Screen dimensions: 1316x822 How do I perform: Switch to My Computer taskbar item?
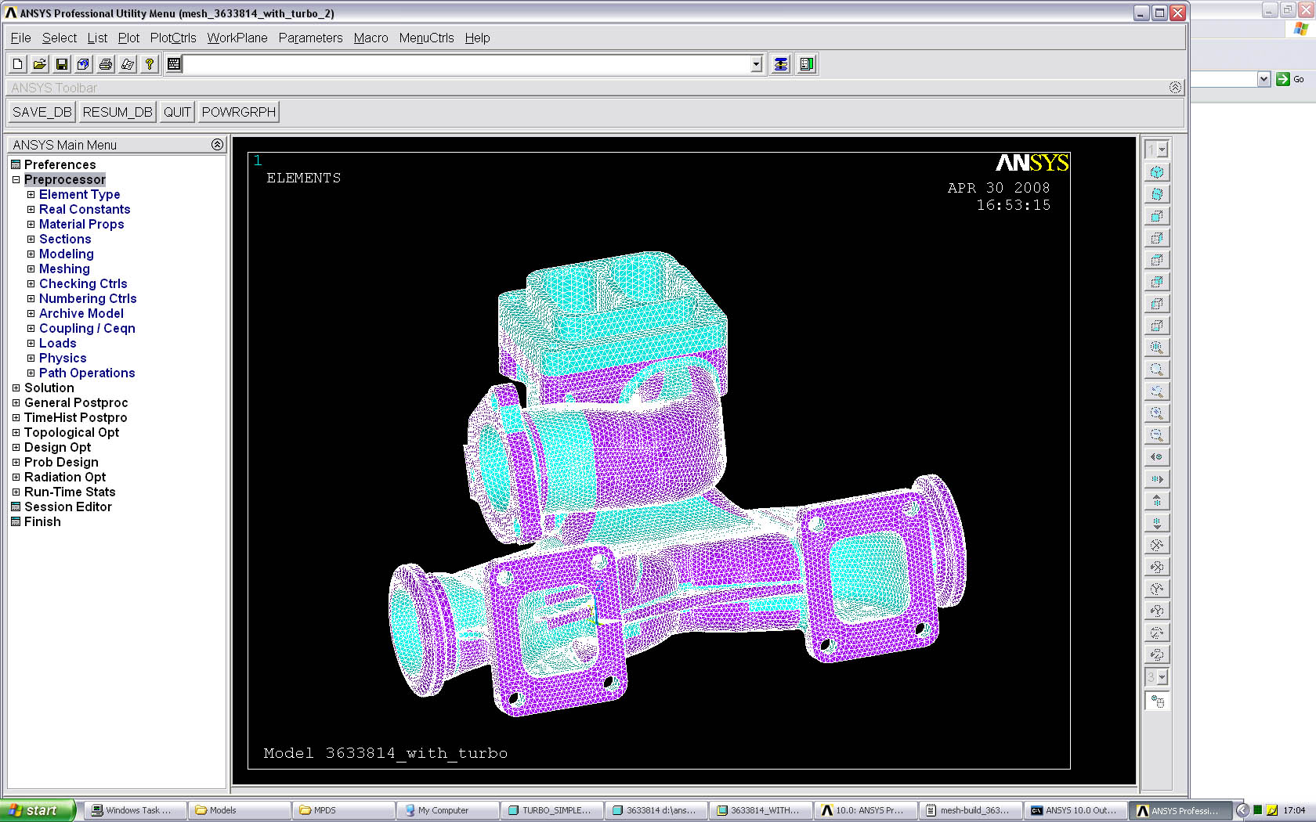click(x=447, y=810)
